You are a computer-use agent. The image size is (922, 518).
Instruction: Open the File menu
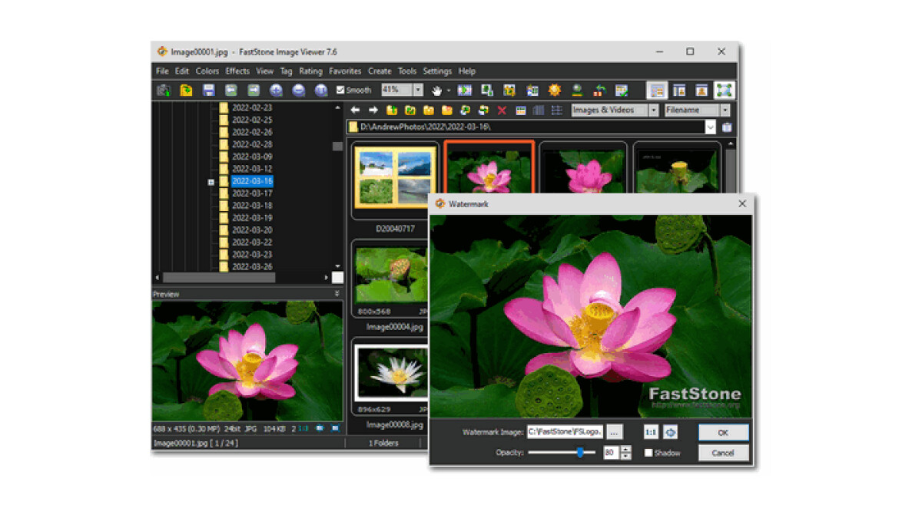(x=162, y=71)
